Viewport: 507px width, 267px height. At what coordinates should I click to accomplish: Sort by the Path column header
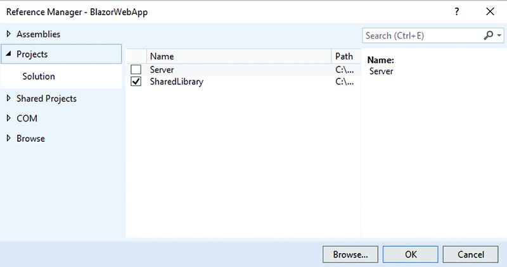coord(346,56)
